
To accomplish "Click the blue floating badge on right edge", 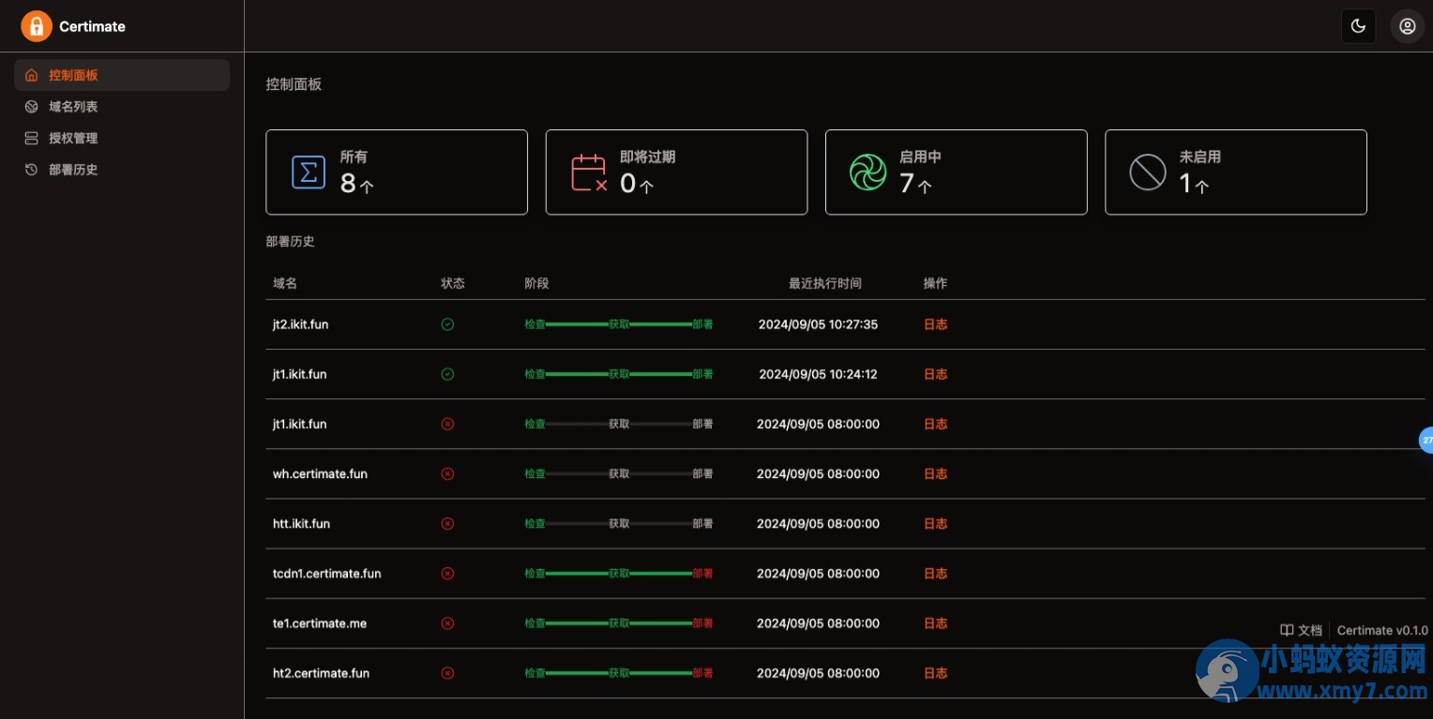I will point(1425,440).
